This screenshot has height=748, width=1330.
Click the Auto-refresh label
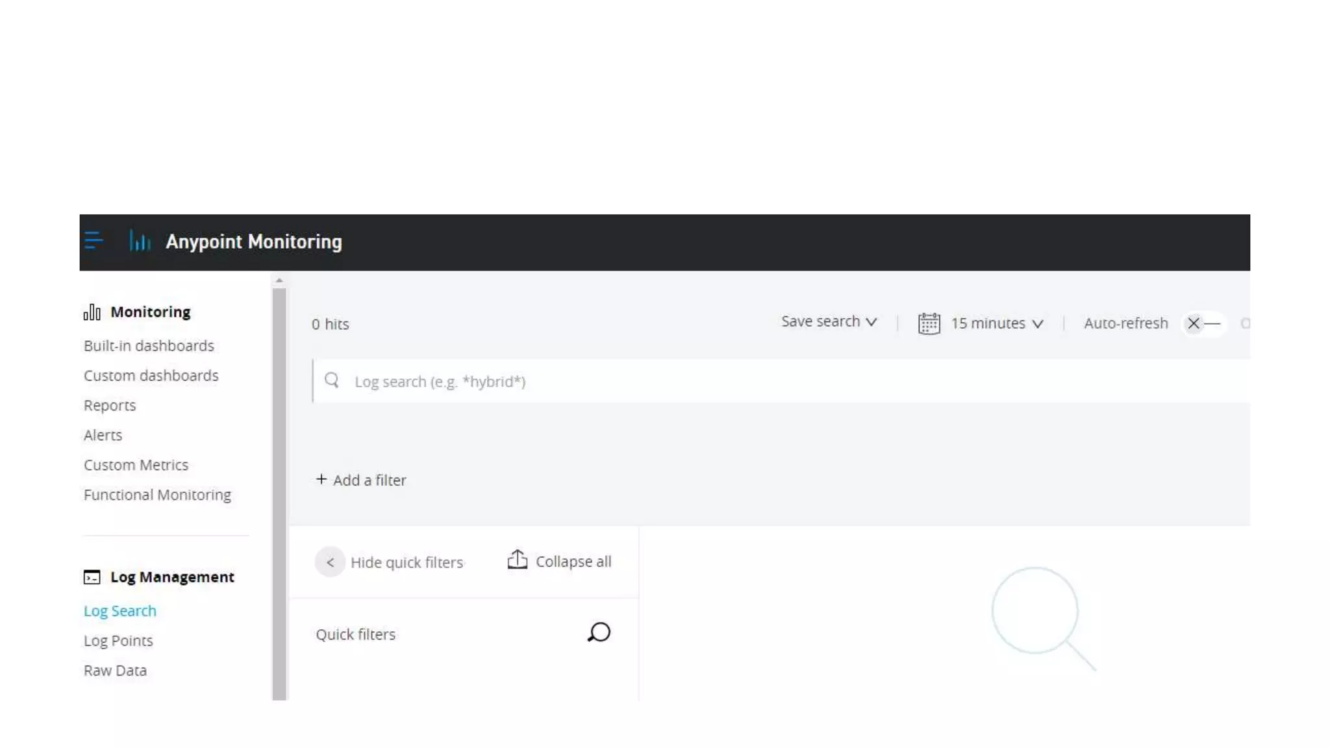coord(1125,323)
